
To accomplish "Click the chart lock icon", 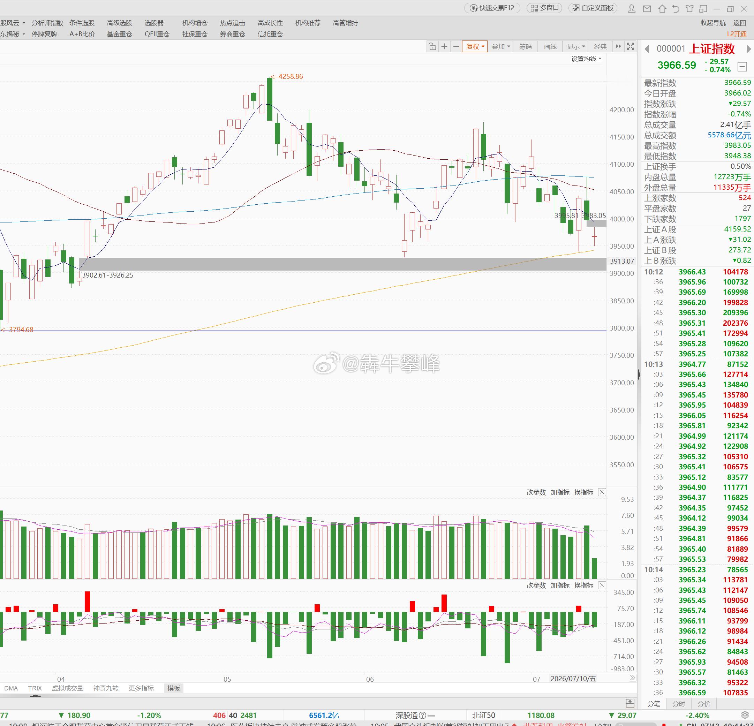I will (432, 47).
